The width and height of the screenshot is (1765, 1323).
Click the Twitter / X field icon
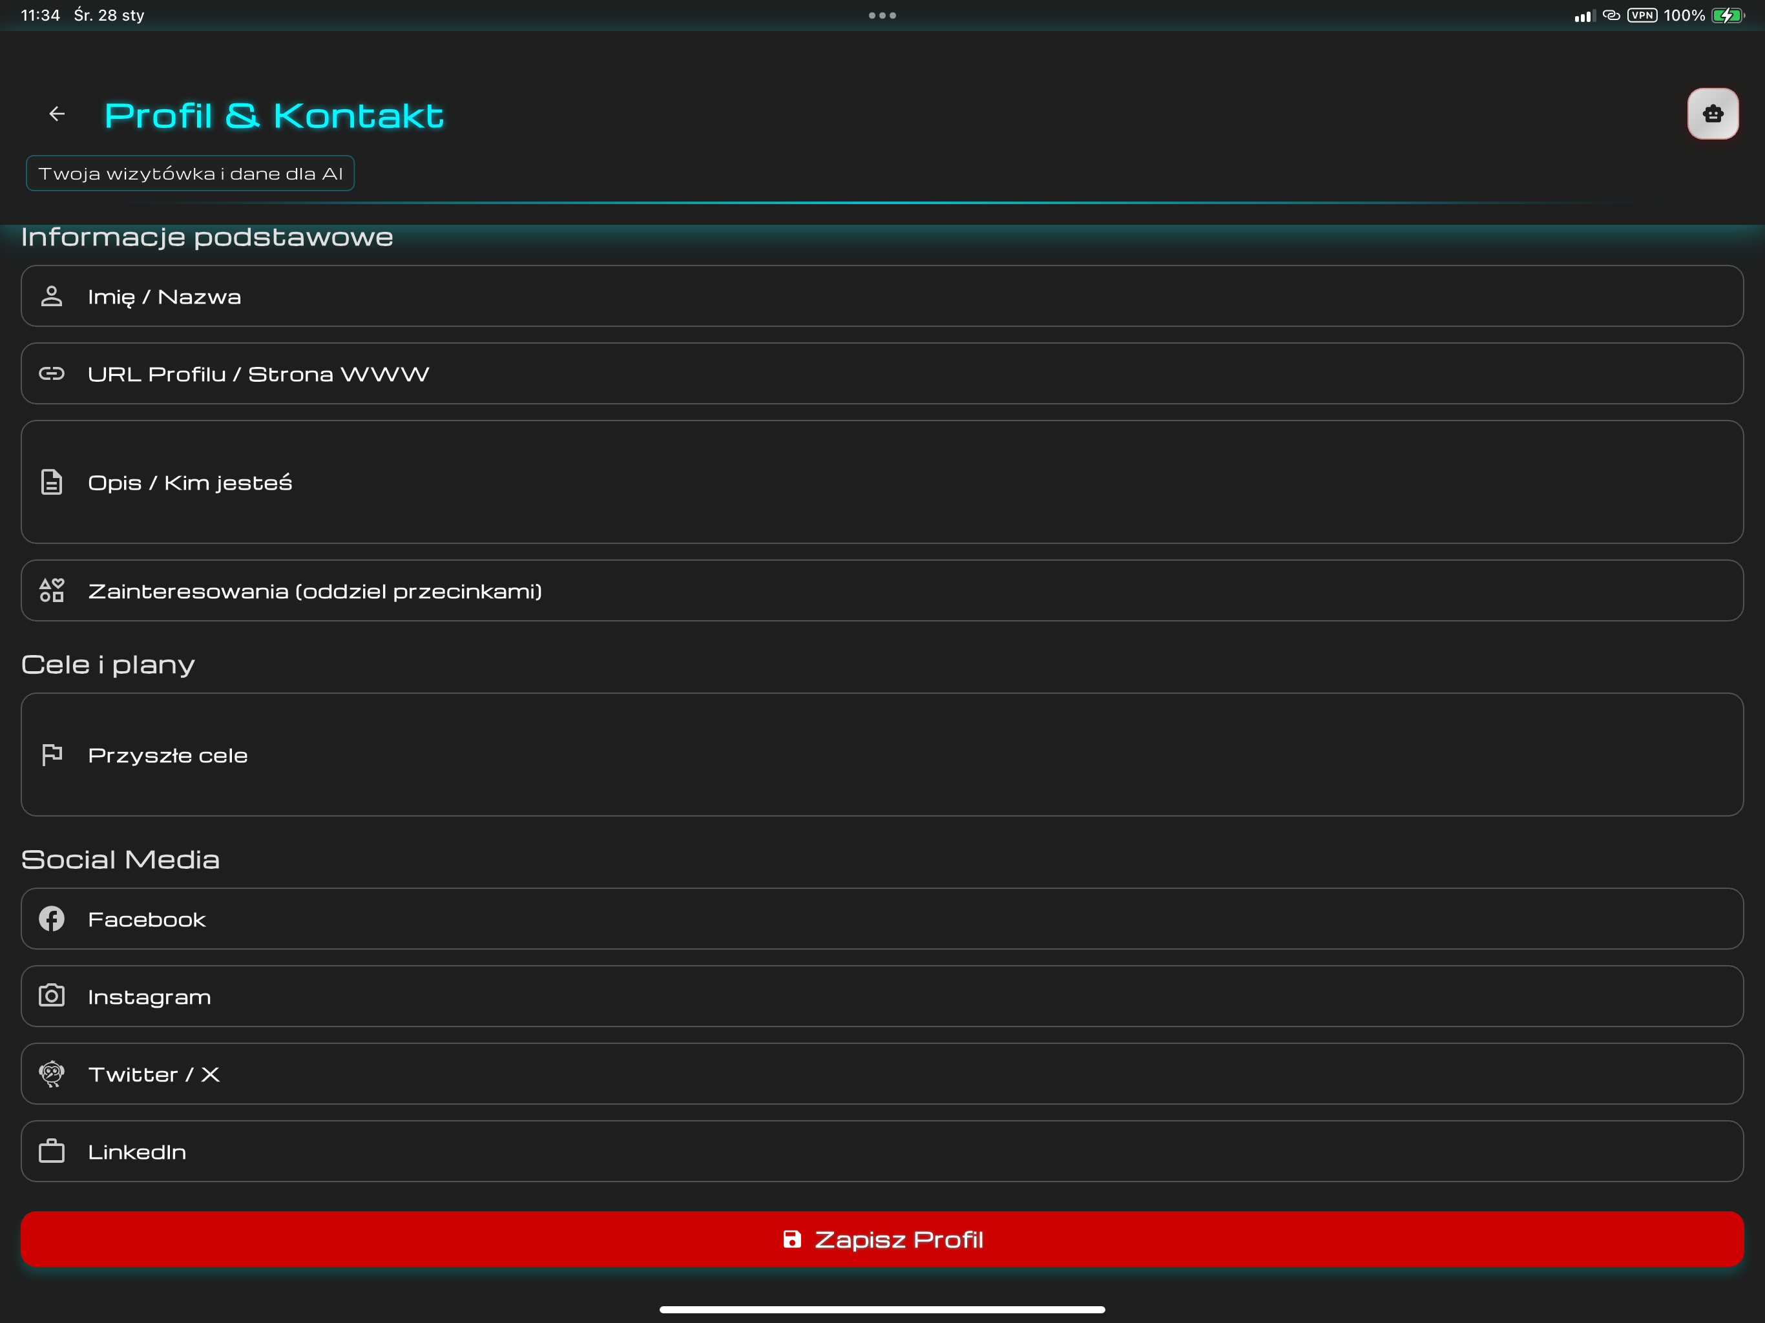click(x=52, y=1074)
